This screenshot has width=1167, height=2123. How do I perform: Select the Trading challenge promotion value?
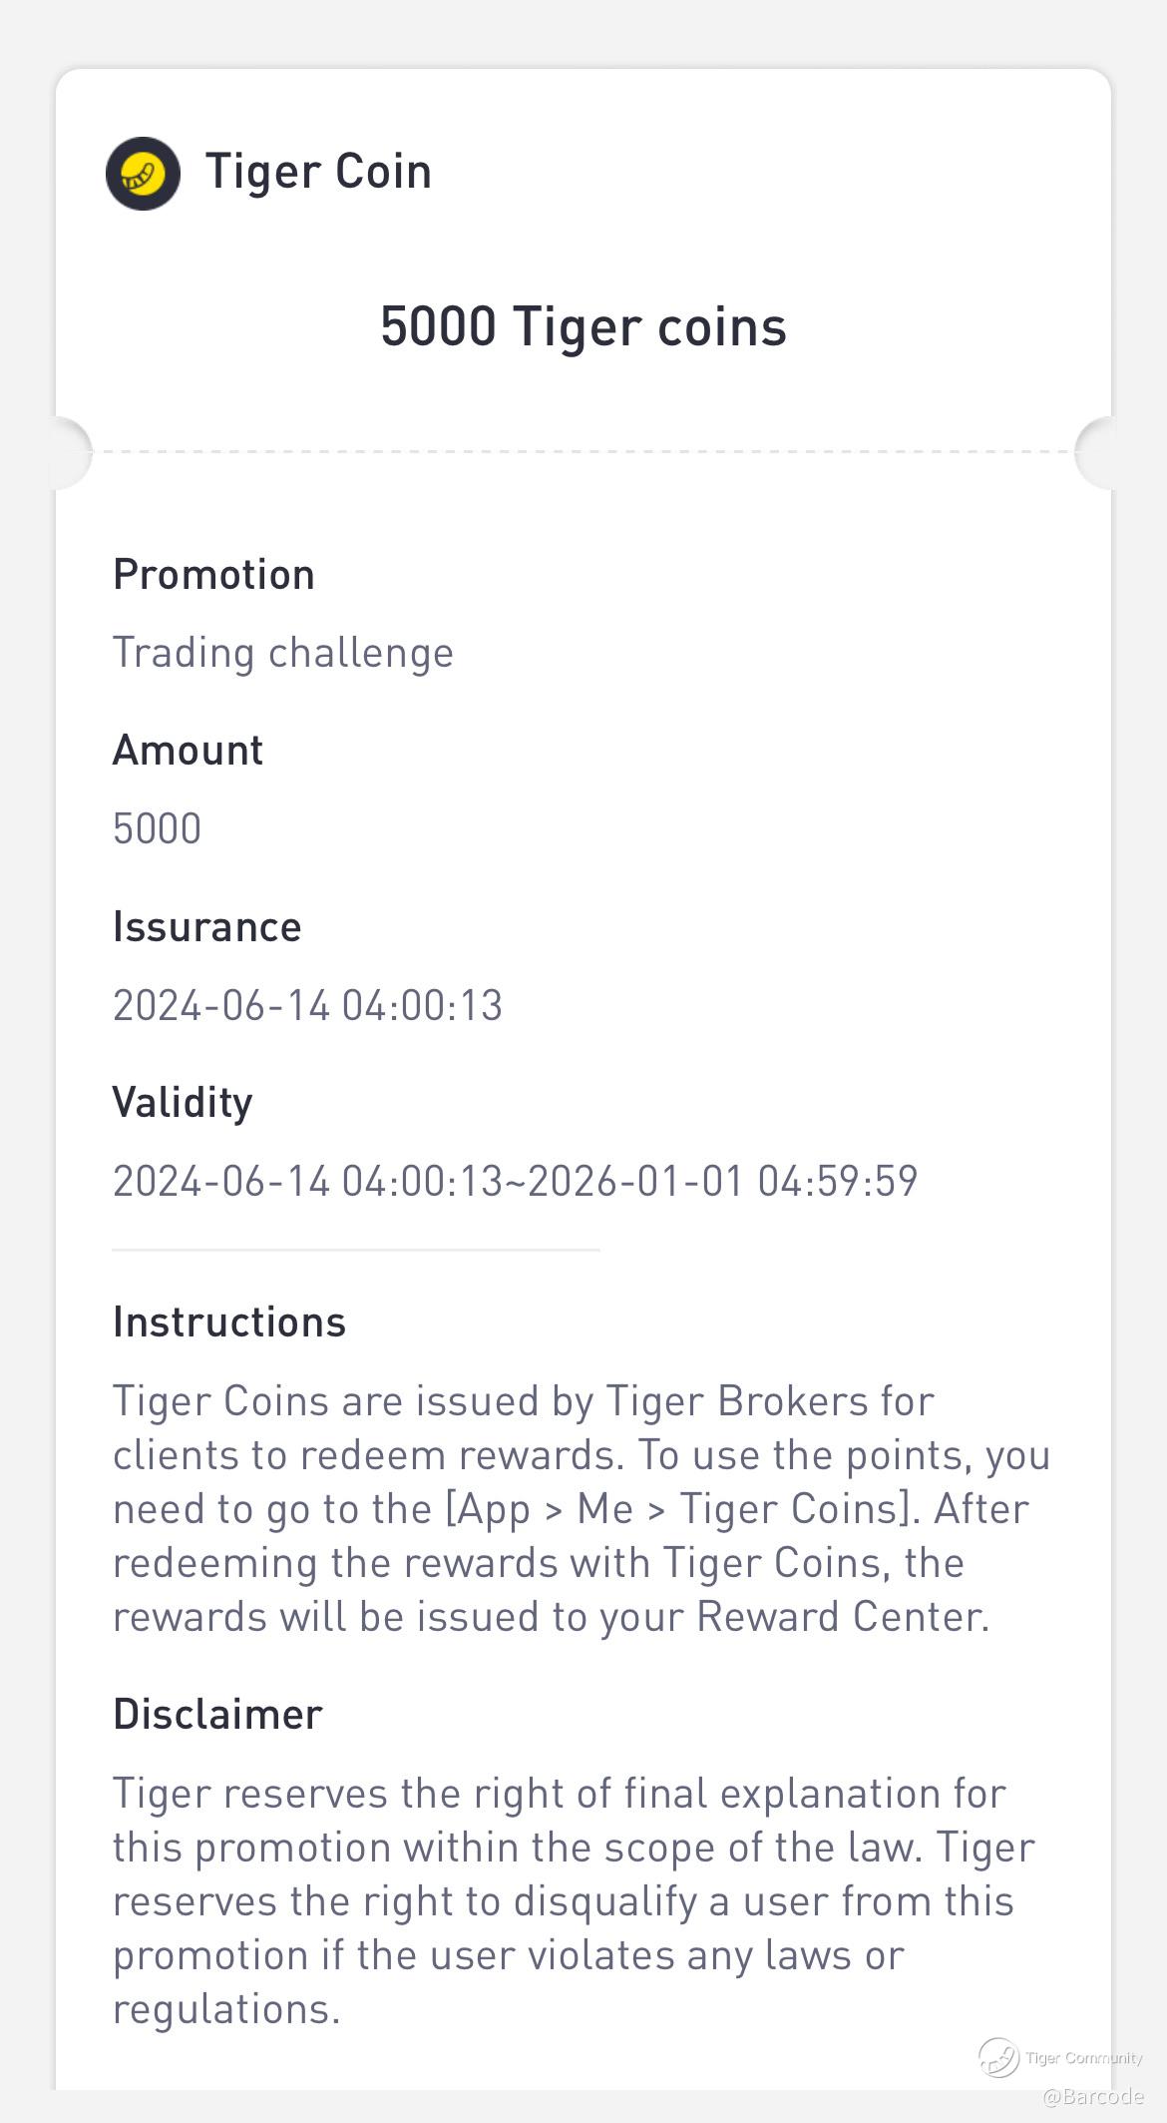tap(283, 653)
